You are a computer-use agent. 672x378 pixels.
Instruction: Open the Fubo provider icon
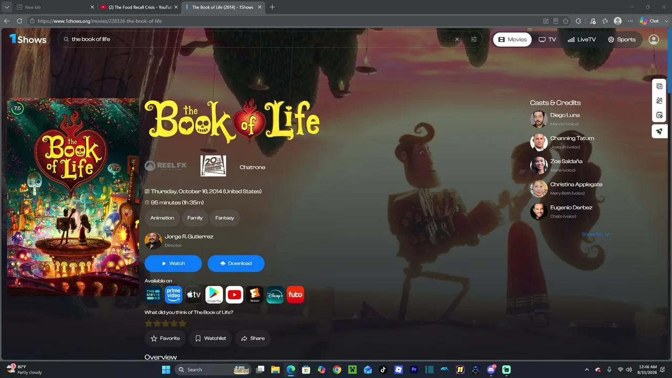[x=296, y=295]
